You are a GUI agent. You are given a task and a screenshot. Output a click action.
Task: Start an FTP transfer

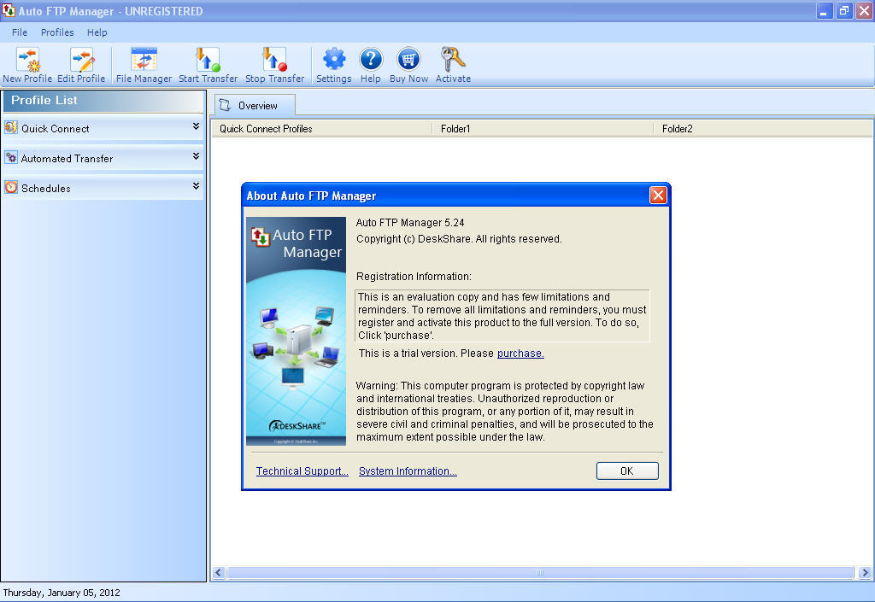[208, 63]
